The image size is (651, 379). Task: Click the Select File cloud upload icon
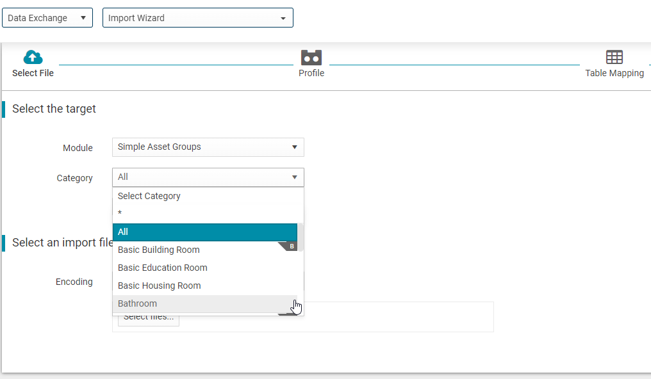(x=33, y=57)
